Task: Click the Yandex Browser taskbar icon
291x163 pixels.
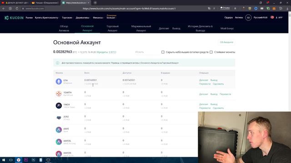Action: click(18, 160)
